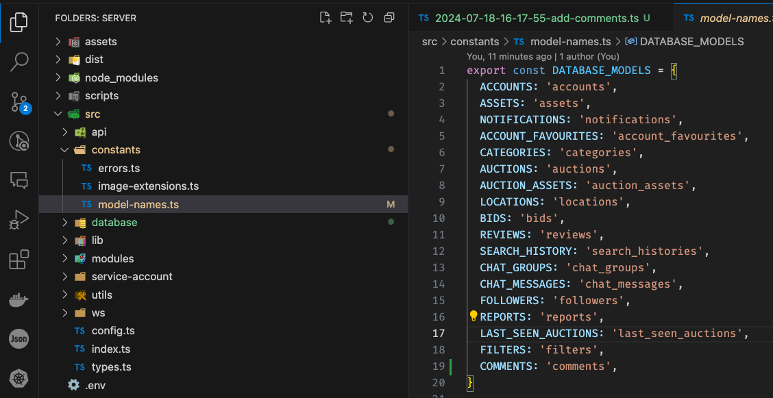Click on 'auction_assets' string on line 8
The width and height of the screenshot is (773, 398).
coord(637,185)
